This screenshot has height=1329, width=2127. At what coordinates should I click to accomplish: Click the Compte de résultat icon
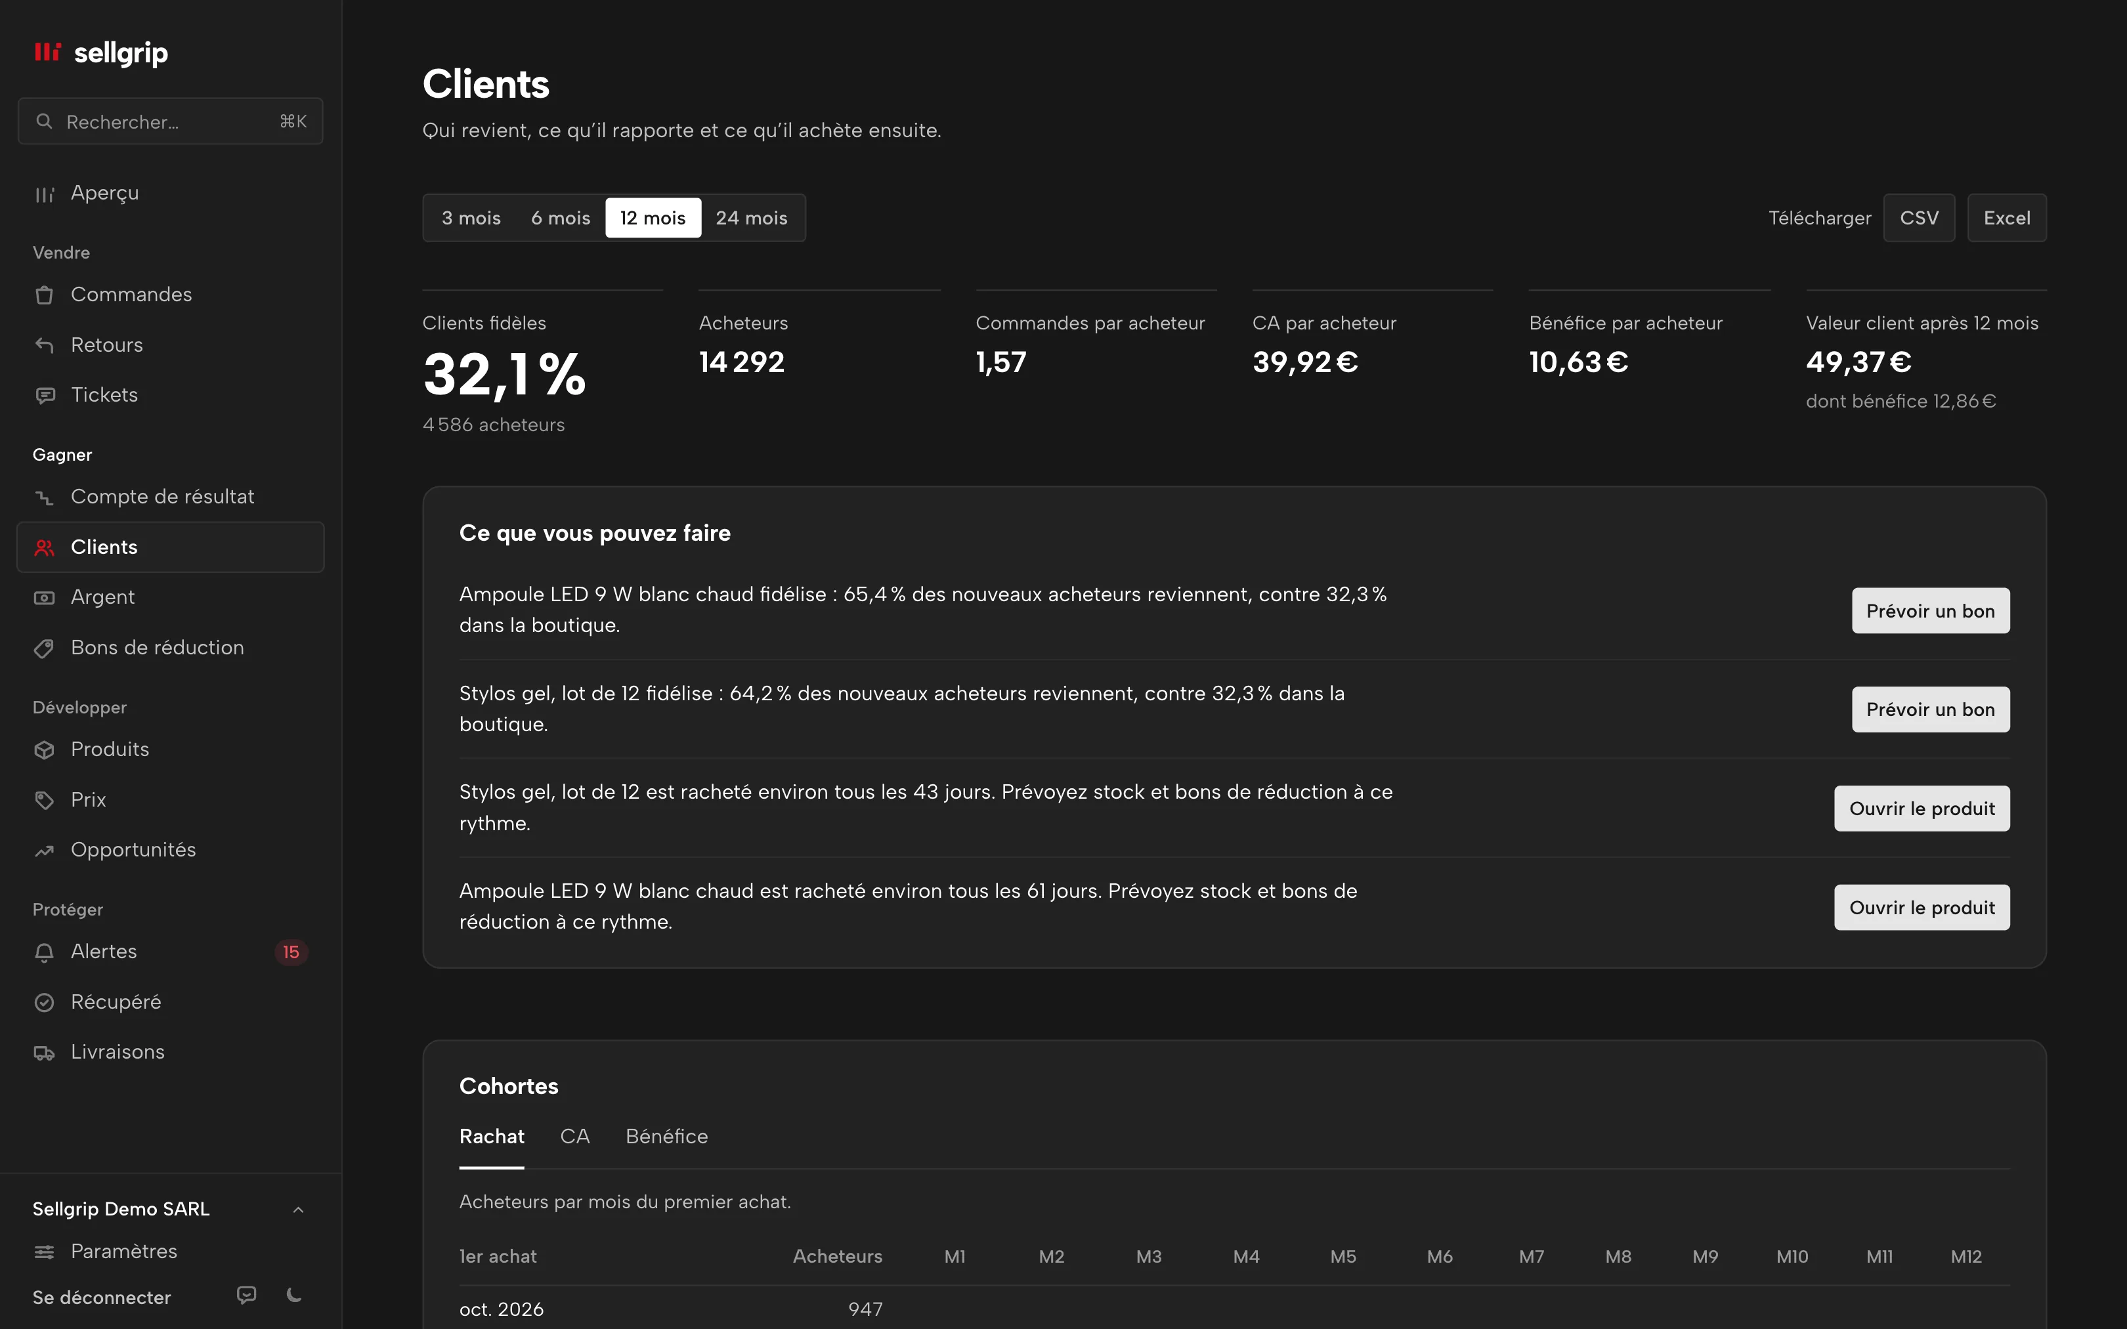(x=44, y=497)
